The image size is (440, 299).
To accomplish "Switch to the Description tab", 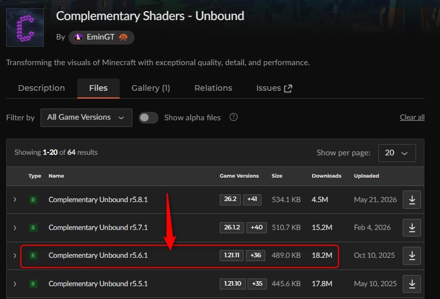I will pos(42,88).
